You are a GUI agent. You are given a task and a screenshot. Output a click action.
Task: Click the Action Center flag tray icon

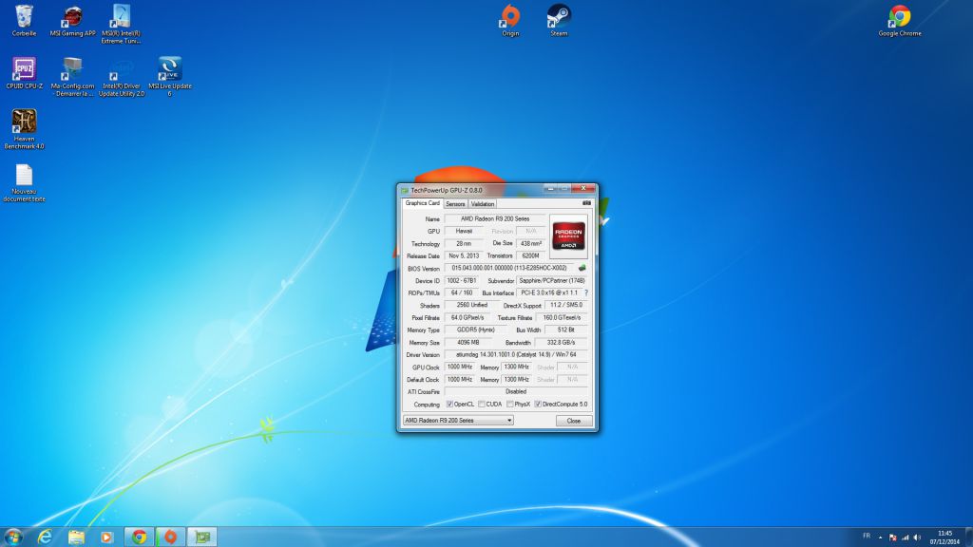[892, 538]
